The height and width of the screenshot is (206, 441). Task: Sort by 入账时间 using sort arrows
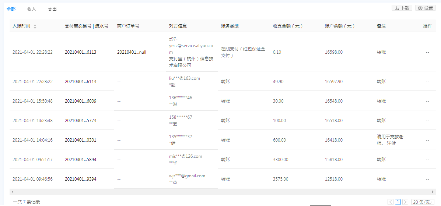(35, 26)
